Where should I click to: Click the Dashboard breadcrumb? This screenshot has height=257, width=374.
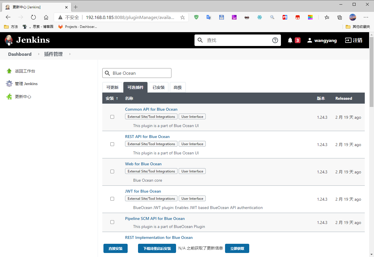click(20, 54)
